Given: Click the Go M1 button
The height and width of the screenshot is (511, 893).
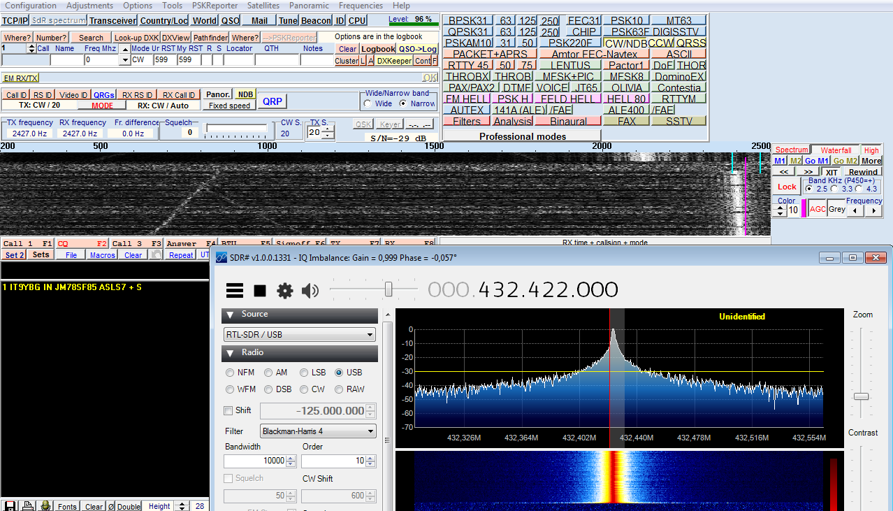Looking at the screenshot, I should coord(816,161).
